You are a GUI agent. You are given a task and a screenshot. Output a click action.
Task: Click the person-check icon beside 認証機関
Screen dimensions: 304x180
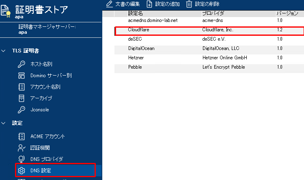[22, 148]
